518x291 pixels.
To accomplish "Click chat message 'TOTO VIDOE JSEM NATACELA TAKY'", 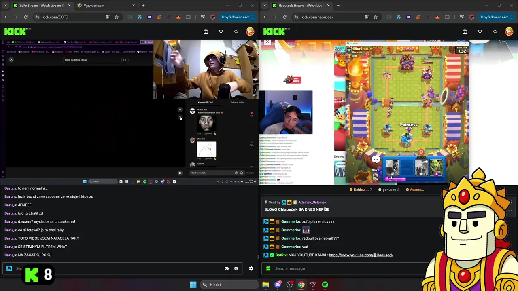I will pos(49,238).
